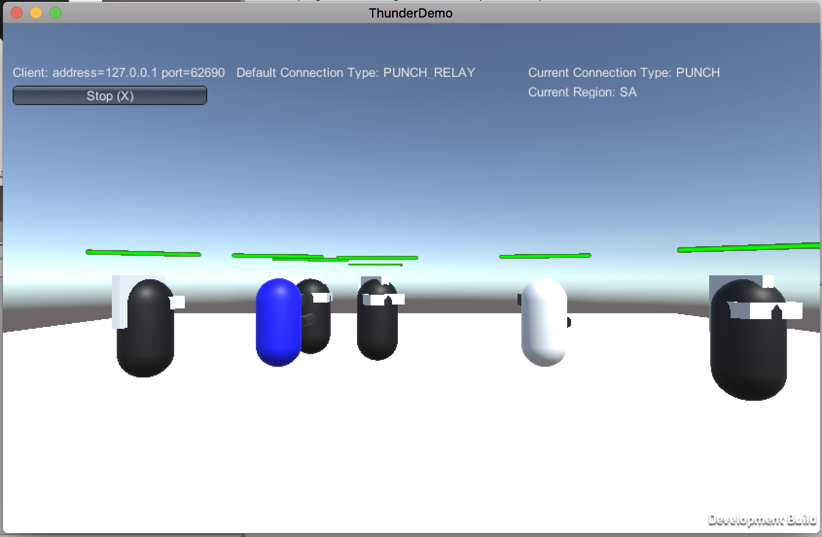The height and width of the screenshot is (537, 822).
Task: Click the blue capsule player
Action: click(x=278, y=322)
